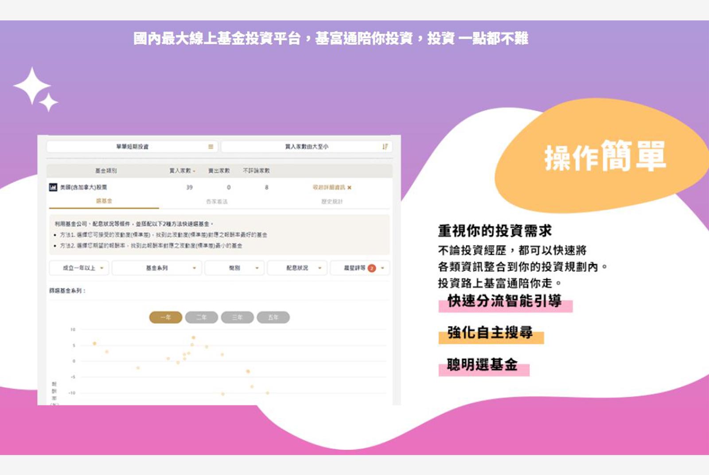Screen dimensions: 709x475
Task: Expand the 成立一年以上 dropdown
Action: (x=79, y=268)
